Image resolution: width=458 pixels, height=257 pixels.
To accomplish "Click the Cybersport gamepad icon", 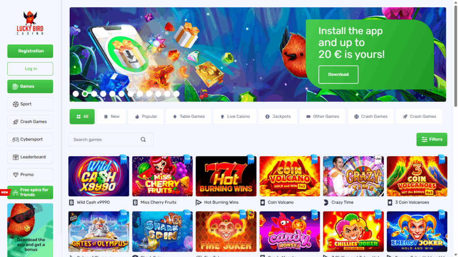I will coord(16,140).
